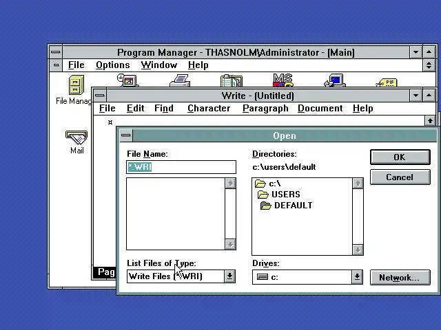This screenshot has height=330, width=441.
Task: Open Program Manager's File menu
Action: (x=76, y=65)
